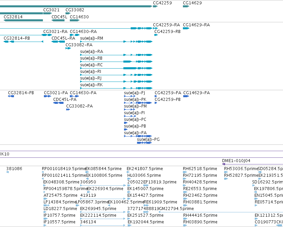Select the CG32814-PB protein label
The image size is (283, 227).
pyautogui.click(x=21, y=93)
